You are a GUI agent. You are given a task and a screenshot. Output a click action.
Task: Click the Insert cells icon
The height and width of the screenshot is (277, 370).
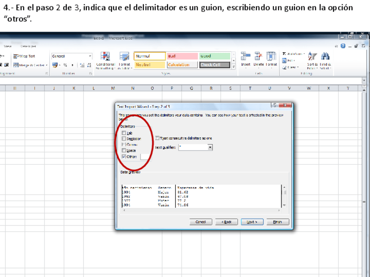[x=246, y=58]
